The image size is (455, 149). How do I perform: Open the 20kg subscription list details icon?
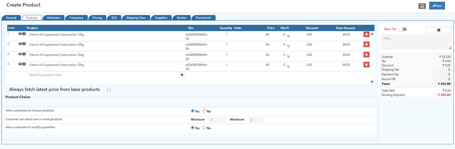tap(24, 44)
